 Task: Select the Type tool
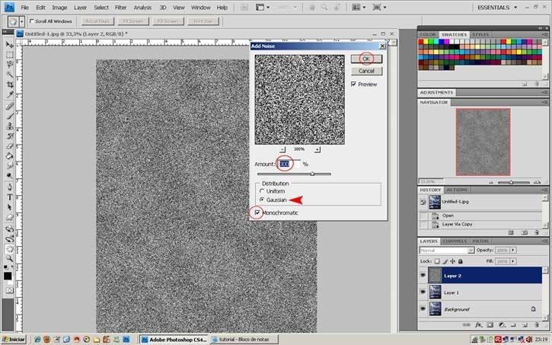[9, 197]
